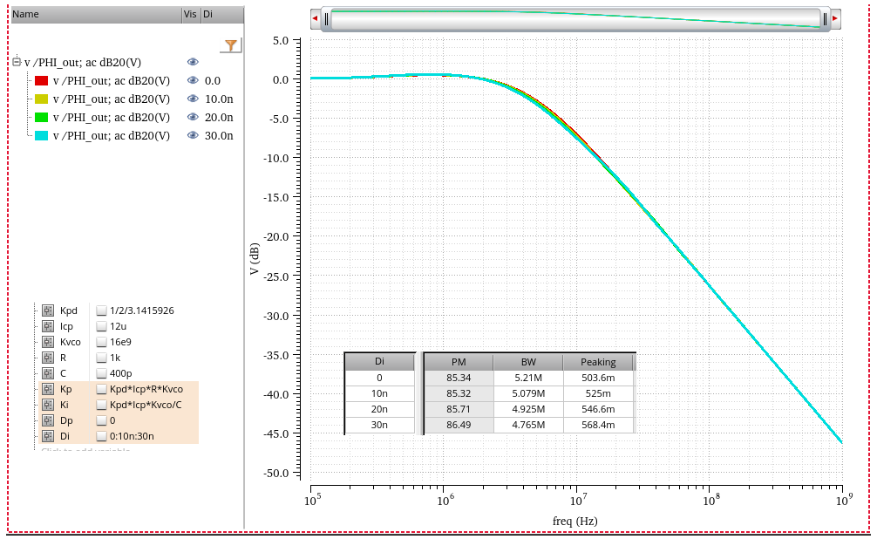Viewport: 877px width, 539px height.
Task: Check the Icp variable checkbox
Action: tap(101, 326)
